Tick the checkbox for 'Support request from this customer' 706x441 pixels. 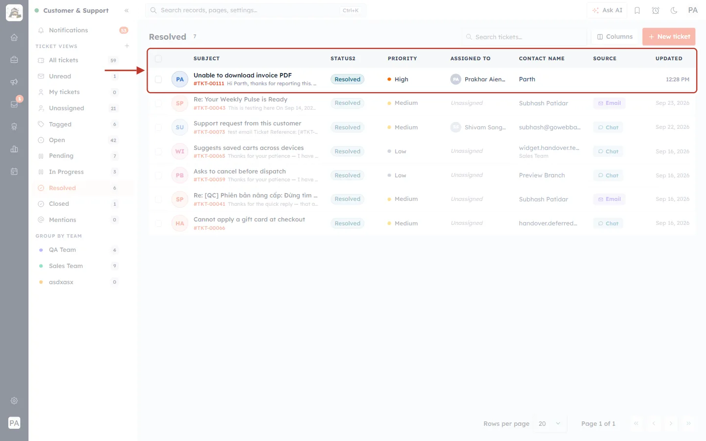pos(158,127)
